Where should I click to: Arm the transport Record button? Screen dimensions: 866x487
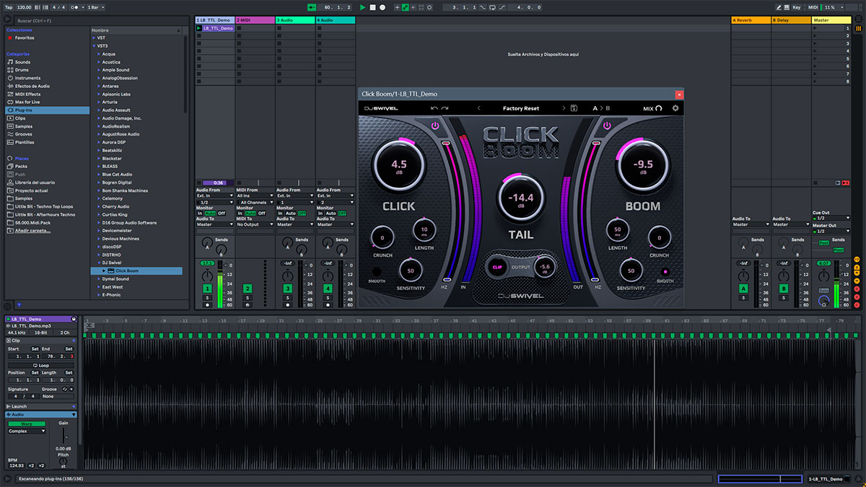[382, 7]
